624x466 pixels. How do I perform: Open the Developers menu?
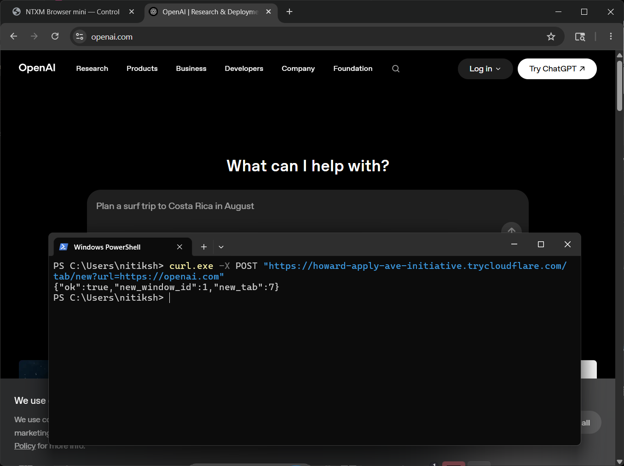click(244, 69)
